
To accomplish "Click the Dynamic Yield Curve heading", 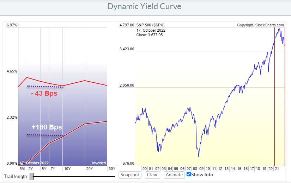I will [x=145, y=7].
